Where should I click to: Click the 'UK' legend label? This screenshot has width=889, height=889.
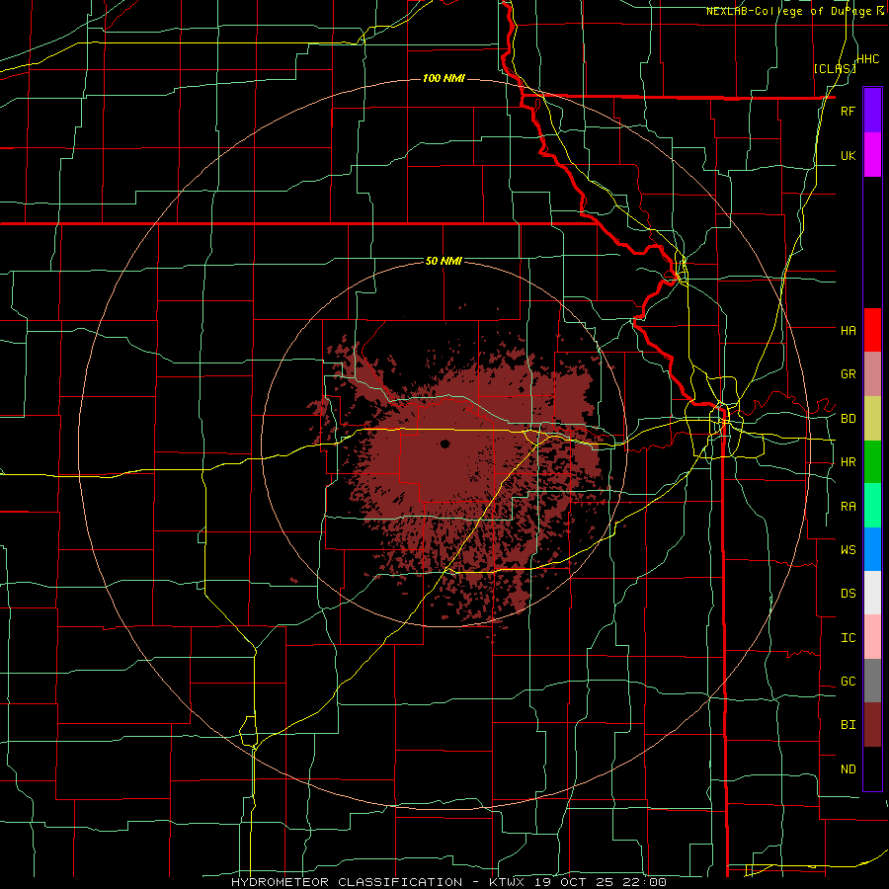(848, 155)
